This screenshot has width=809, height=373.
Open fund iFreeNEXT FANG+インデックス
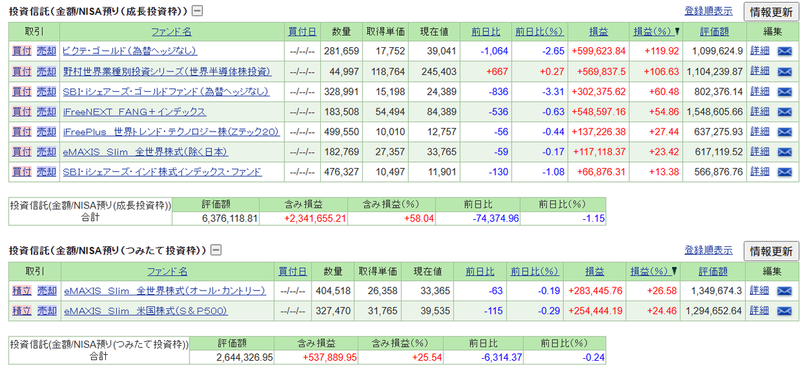134,112
